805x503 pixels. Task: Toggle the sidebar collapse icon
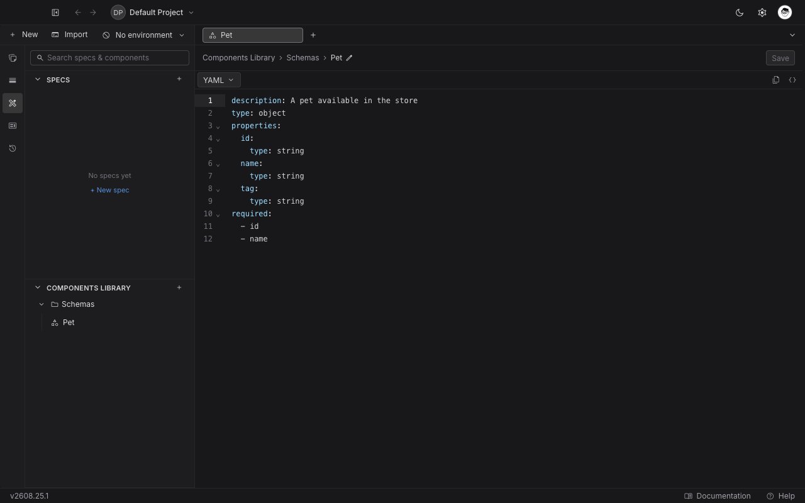coord(55,13)
